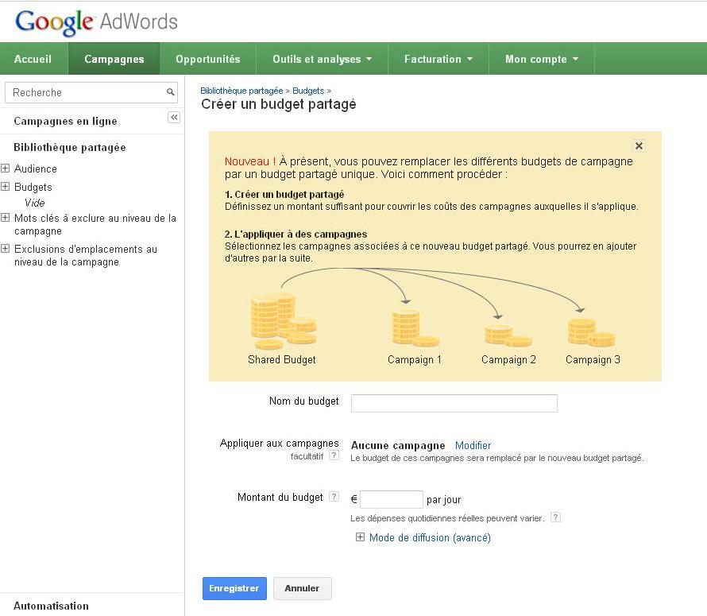Expand the Audience tree item
The width and height of the screenshot is (707, 616).
[x=6, y=169]
